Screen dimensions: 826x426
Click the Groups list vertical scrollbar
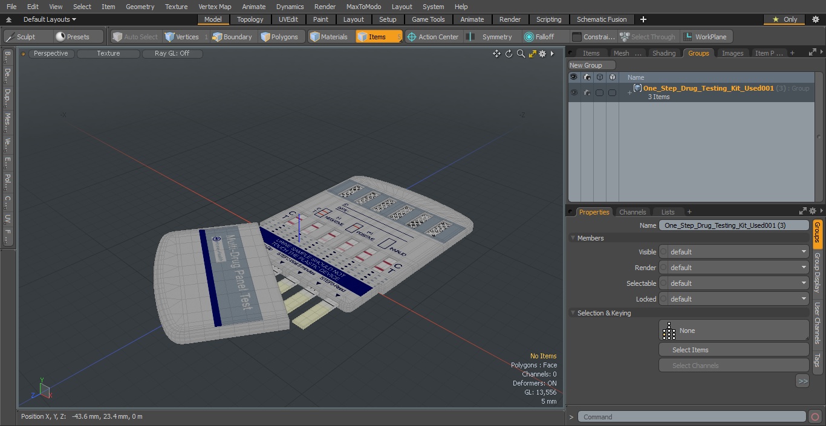(820, 137)
